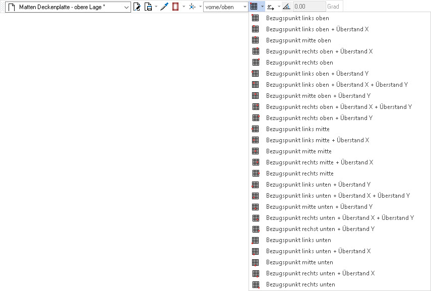Expand the arrow beside the 0° direction icon

[x=279, y=7]
